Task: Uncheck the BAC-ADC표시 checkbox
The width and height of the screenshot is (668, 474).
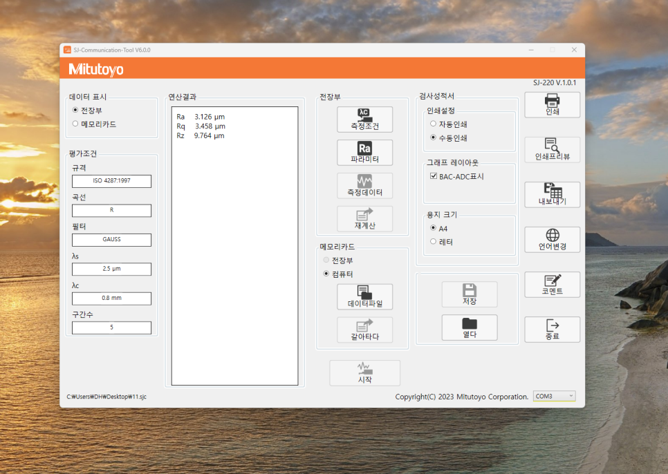Action: pos(434,177)
